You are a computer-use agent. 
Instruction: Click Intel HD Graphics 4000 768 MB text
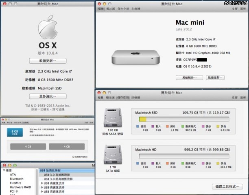208,53
